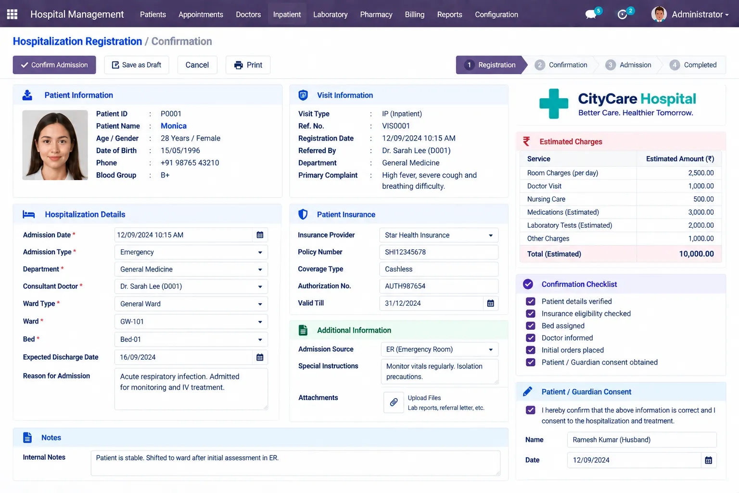The height and width of the screenshot is (493, 739).
Task: Click the attachment paperclip upload icon
Action: click(x=394, y=402)
